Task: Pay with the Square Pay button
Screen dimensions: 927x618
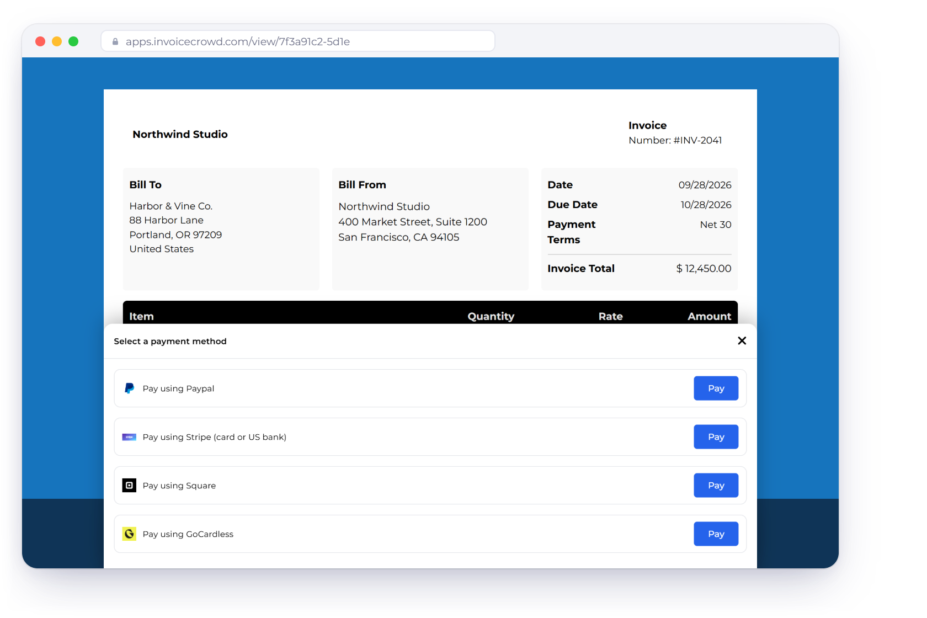Action: tap(716, 486)
